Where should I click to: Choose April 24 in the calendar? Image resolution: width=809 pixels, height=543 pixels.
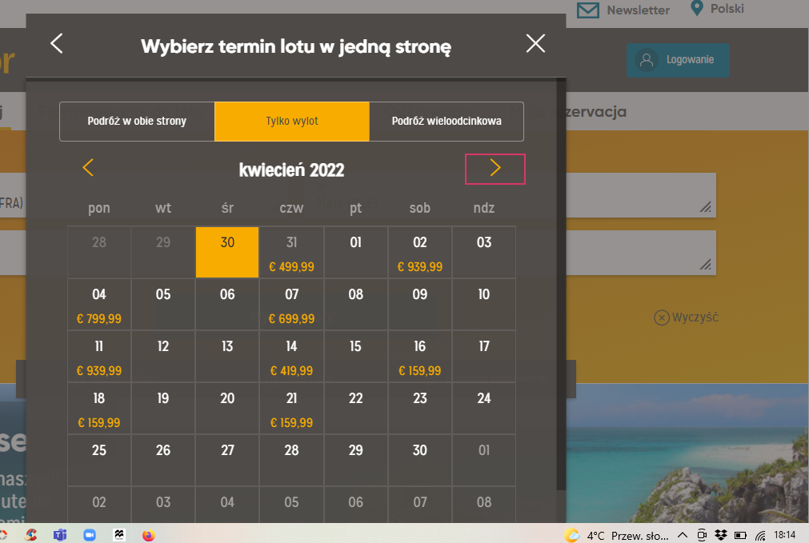tap(484, 409)
